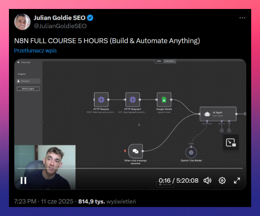This screenshot has width=260, height=216.
Task: Switch to Editor tab
Action: [x=159, y=61]
